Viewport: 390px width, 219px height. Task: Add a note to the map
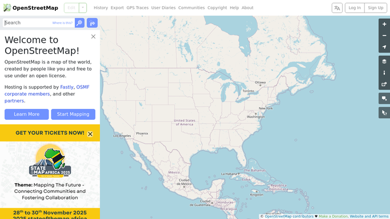coord(384,99)
